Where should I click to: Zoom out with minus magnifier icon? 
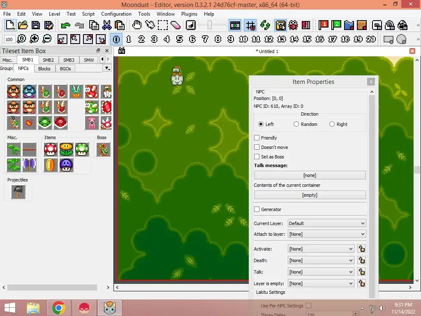tap(47, 39)
